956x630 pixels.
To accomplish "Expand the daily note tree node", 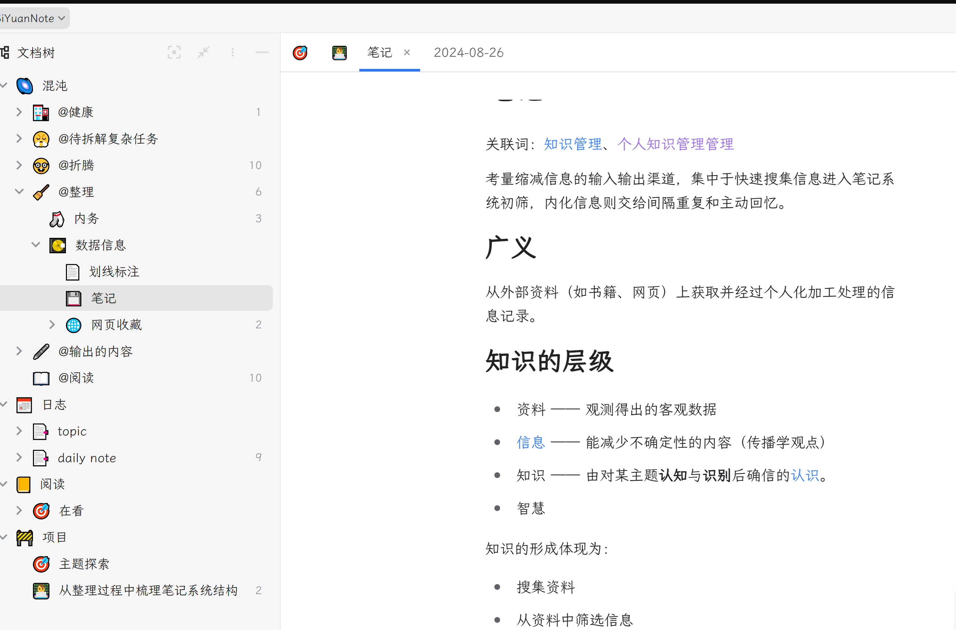I will [x=19, y=457].
